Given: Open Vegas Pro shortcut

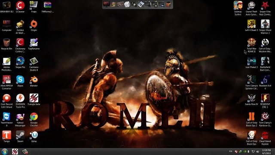Looking at the screenshot, I should click(20, 62).
